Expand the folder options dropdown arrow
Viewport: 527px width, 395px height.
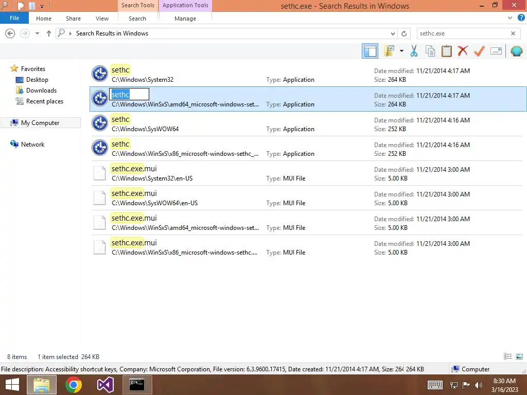(401, 51)
